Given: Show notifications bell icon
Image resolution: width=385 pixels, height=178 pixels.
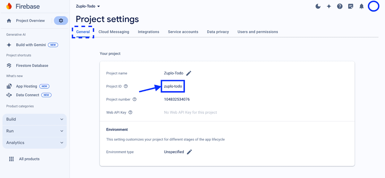Looking at the screenshot, I should click(x=362, y=6).
